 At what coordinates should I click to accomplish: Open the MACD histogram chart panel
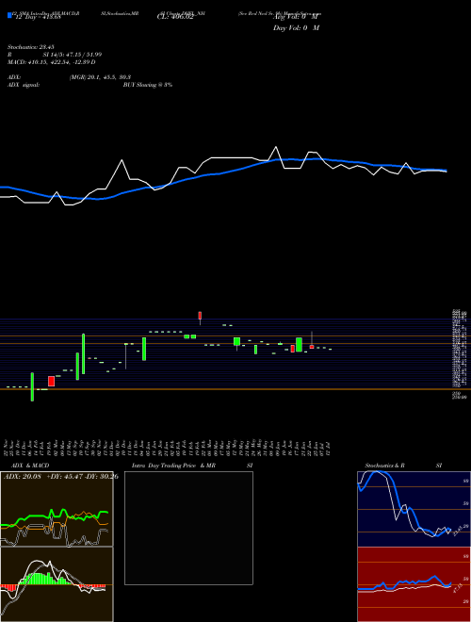point(57,584)
